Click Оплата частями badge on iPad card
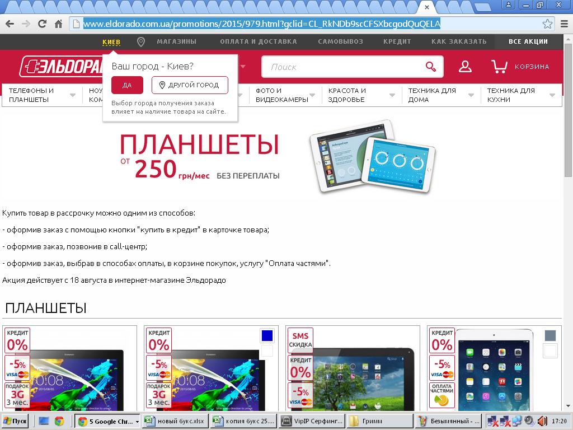 [442, 395]
